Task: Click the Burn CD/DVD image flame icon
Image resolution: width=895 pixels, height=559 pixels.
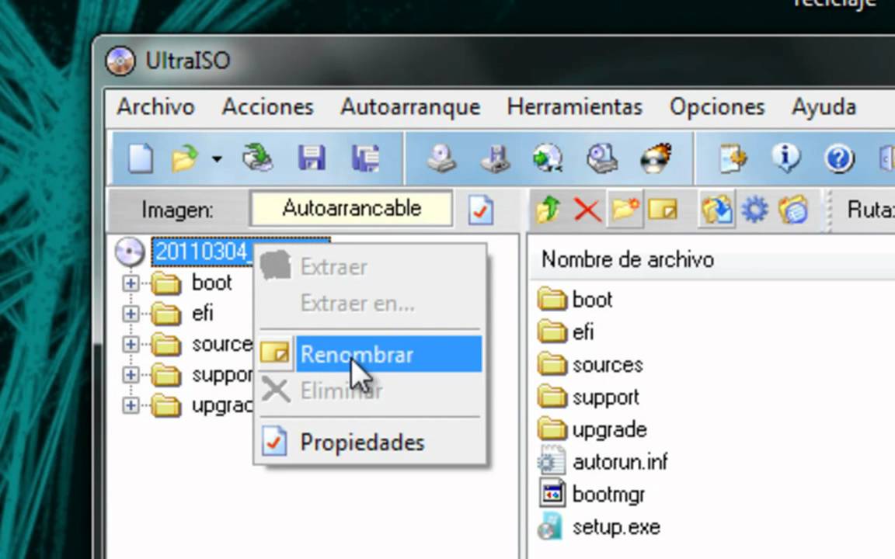Action: pyautogui.click(x=656, y=158)
